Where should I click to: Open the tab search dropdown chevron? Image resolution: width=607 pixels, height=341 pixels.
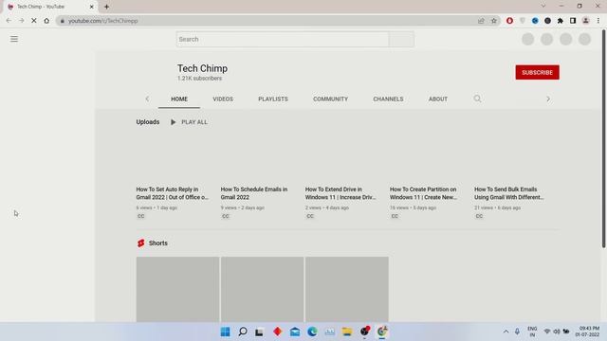(543, 7)
